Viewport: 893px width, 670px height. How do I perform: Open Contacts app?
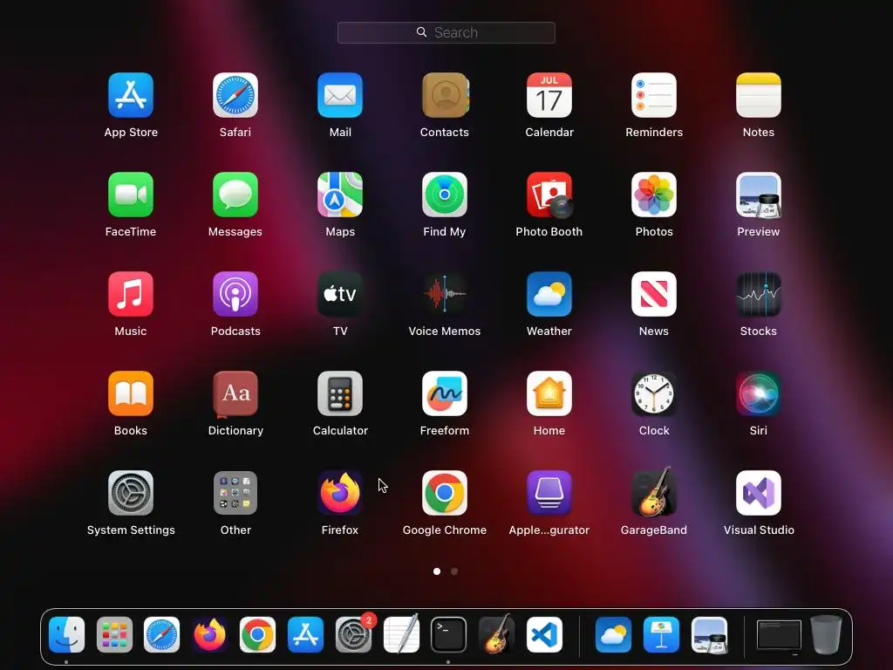click(x=445, y=95)
